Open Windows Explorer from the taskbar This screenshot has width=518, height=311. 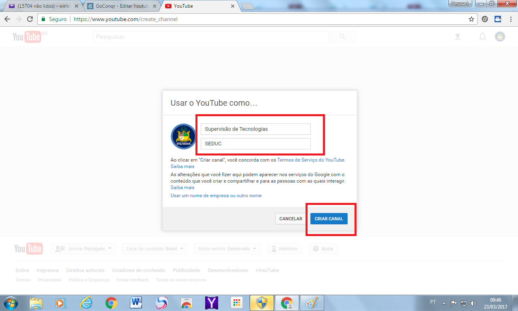point(36,303)
